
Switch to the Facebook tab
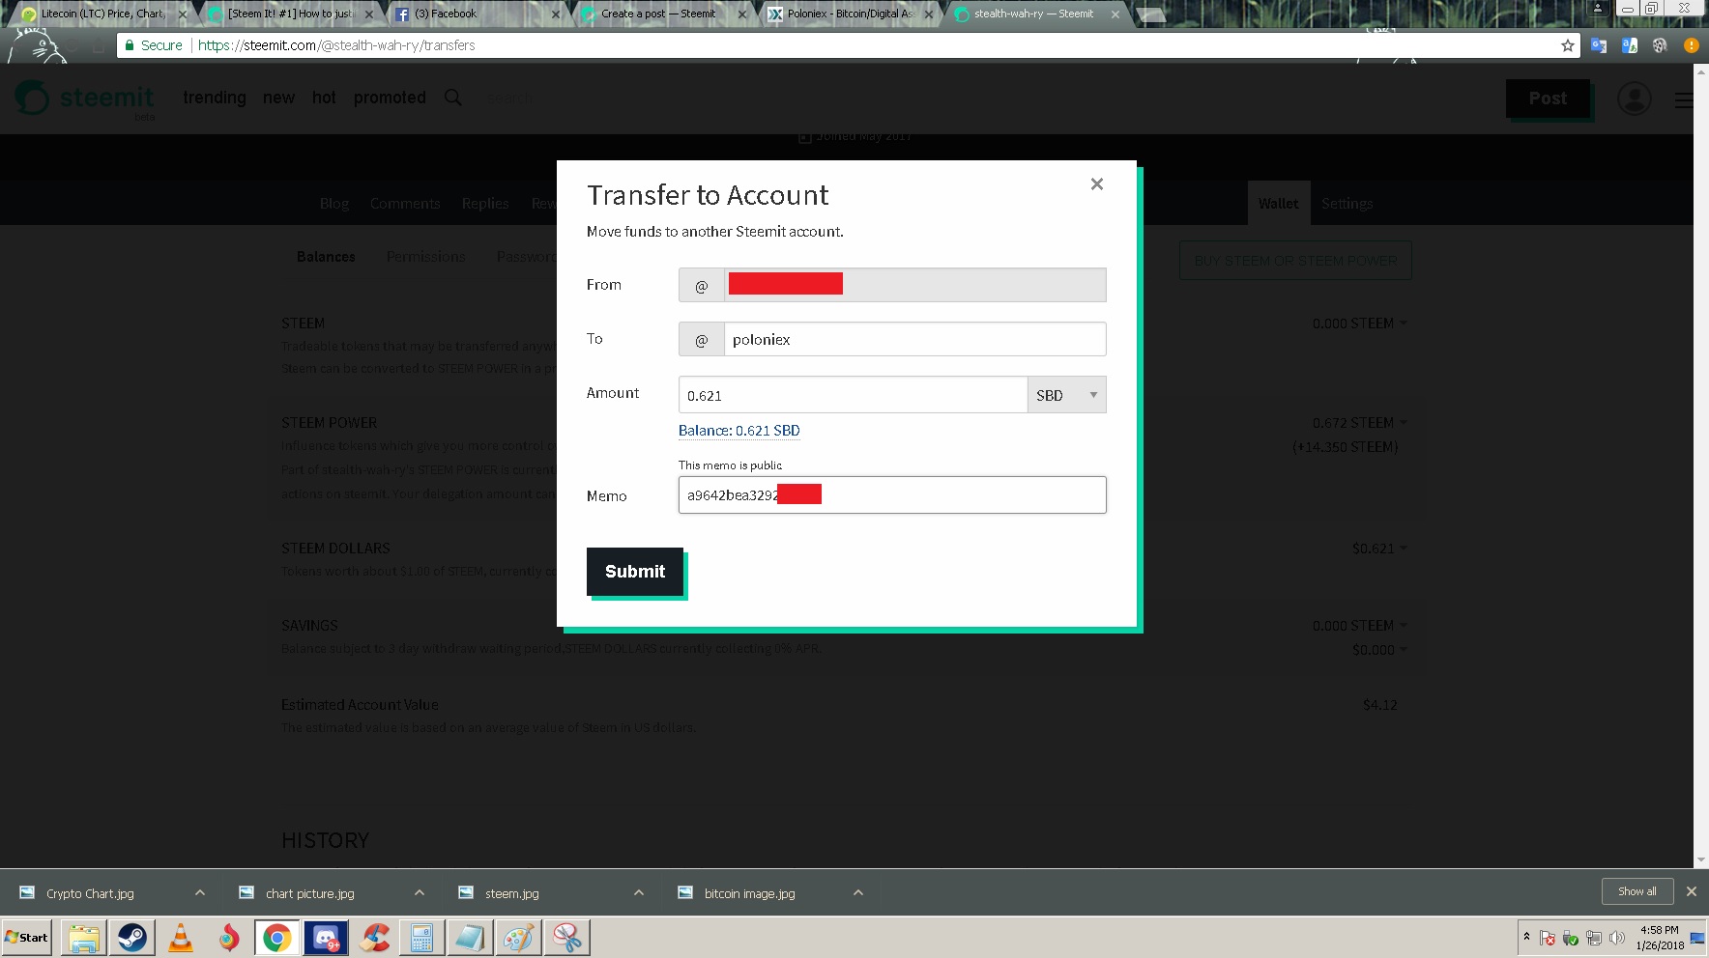coord(476,14)
